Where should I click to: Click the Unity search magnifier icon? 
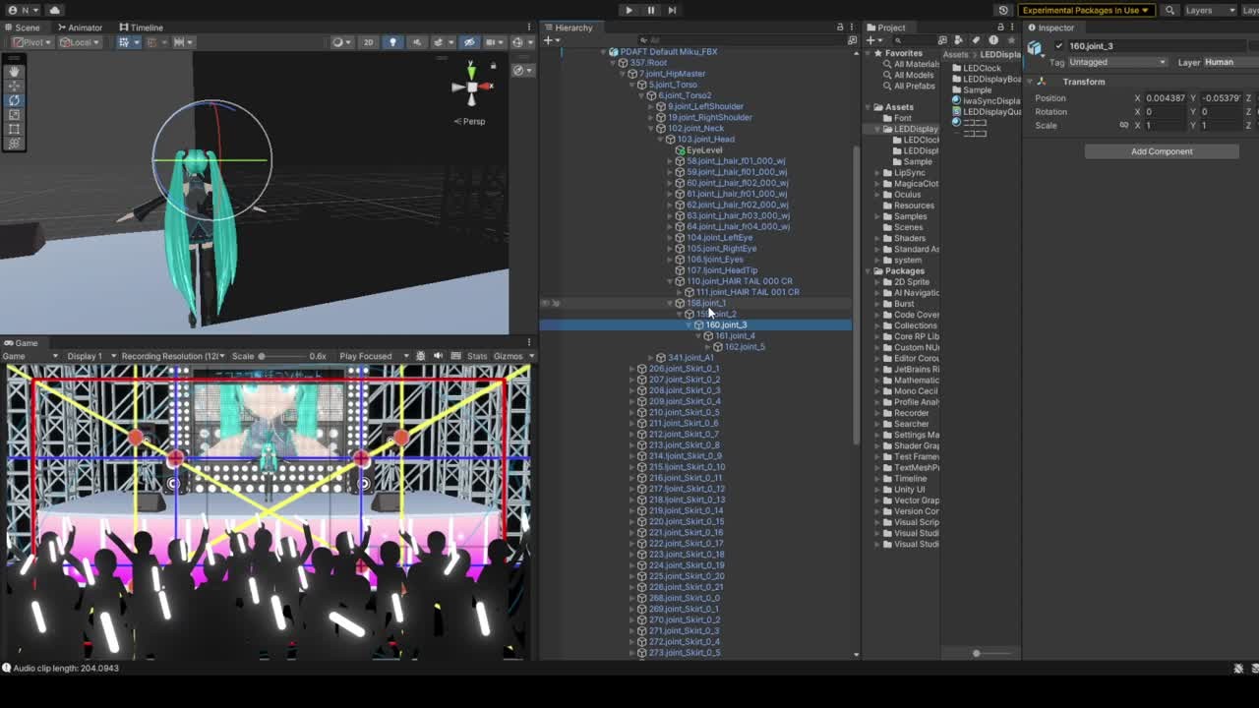coord(1169,10)
